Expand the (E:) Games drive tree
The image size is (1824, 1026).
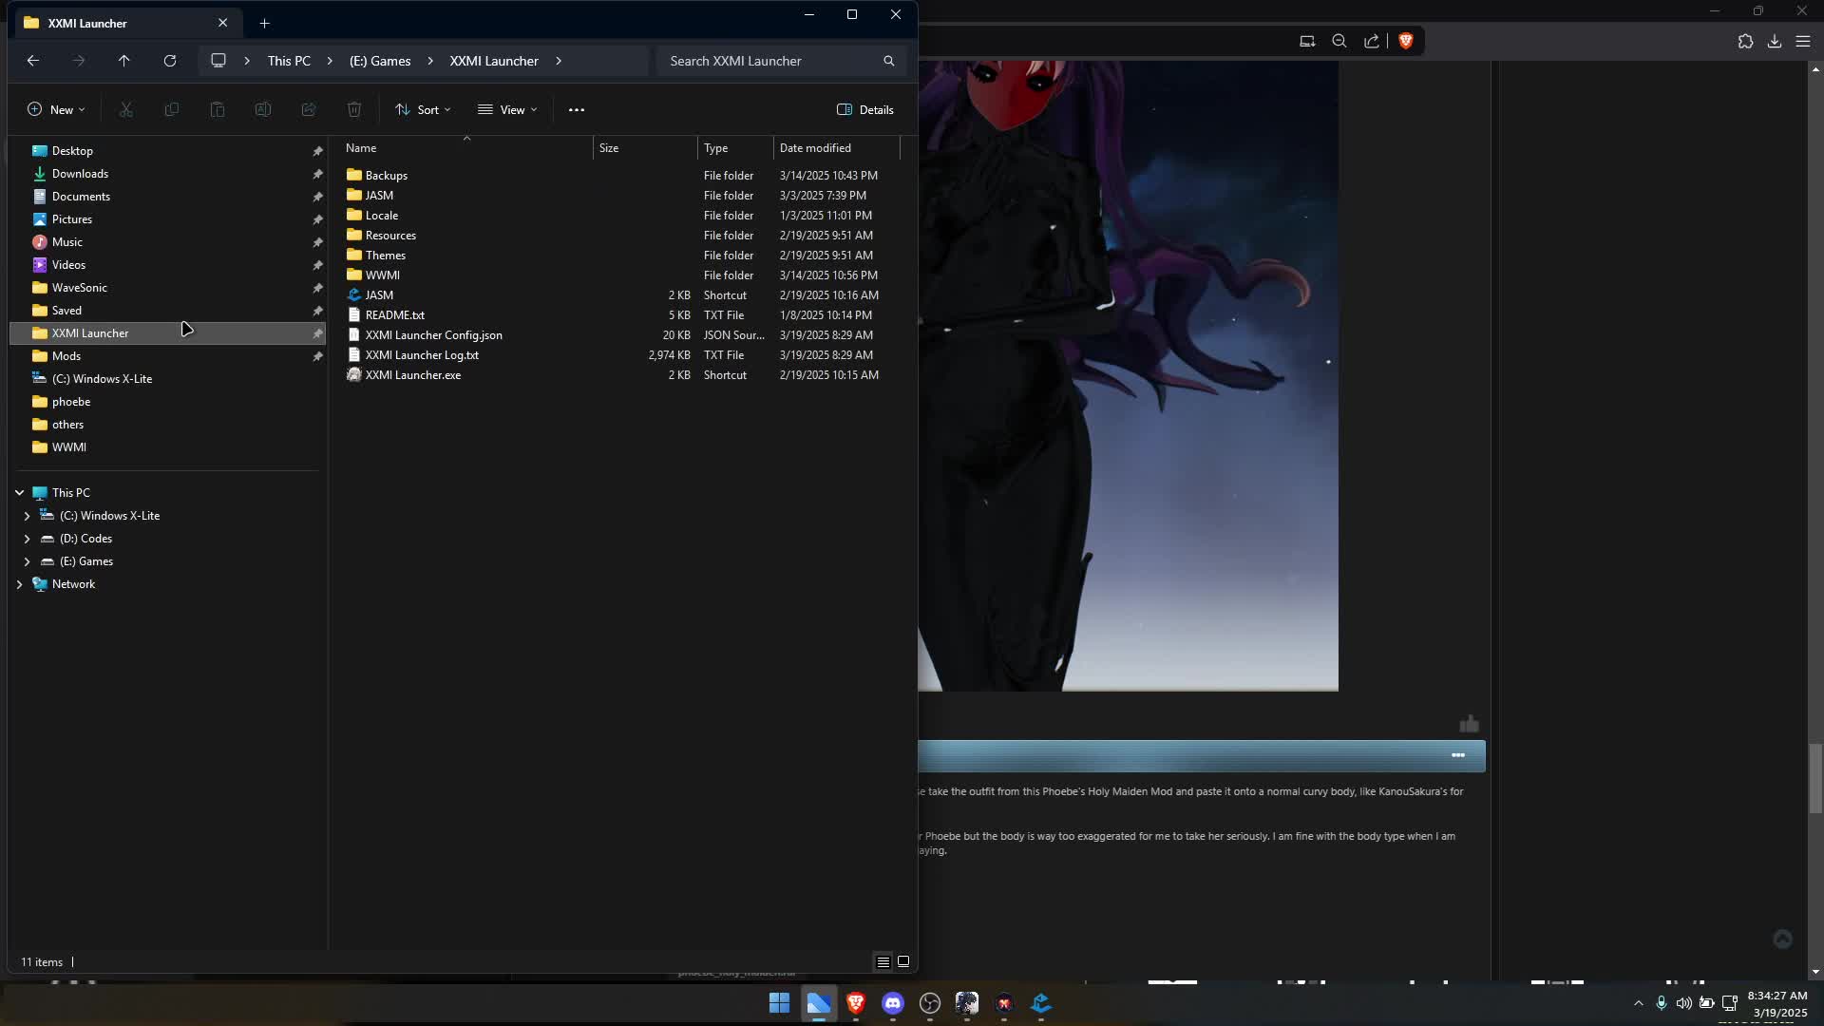pyautogui.click(x=27, y=561)
